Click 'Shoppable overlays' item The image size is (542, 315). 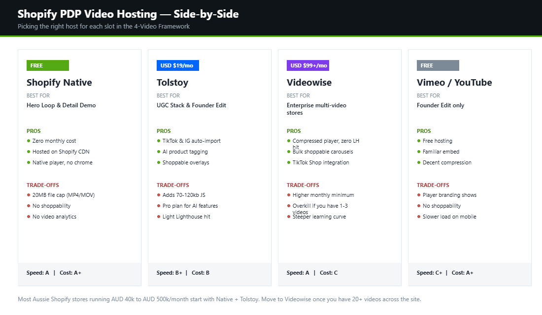pyautogui.click(x=186, y=162)
